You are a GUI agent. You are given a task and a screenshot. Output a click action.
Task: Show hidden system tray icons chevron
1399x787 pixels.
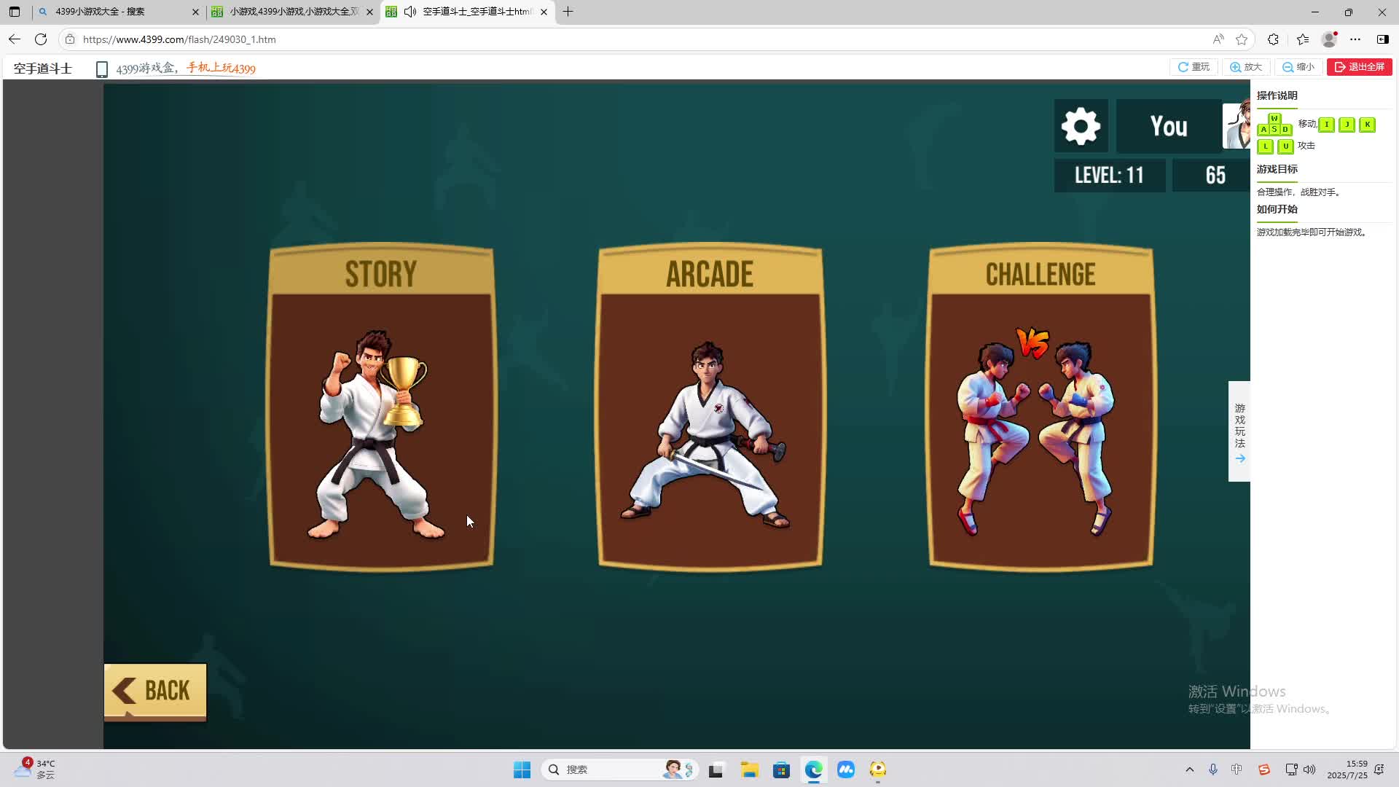(1189, 770)
